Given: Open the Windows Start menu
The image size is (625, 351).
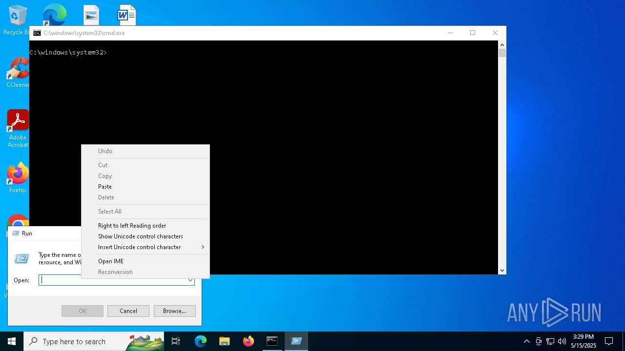Looking at the screenshot, I should click(12, 341).
